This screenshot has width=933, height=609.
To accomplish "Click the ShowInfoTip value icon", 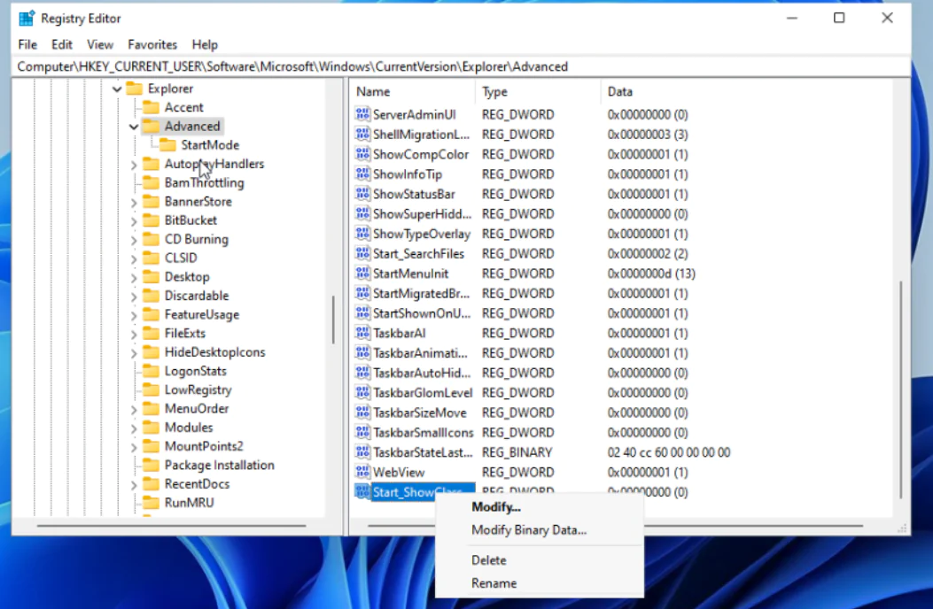I will (x=363, y=173).
